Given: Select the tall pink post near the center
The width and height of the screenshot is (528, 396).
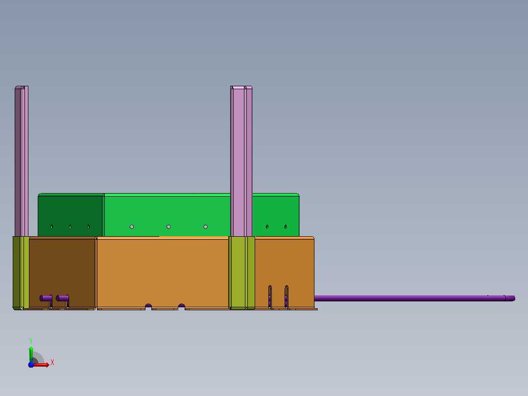Looking at the screenshot, I should (241, 161).
